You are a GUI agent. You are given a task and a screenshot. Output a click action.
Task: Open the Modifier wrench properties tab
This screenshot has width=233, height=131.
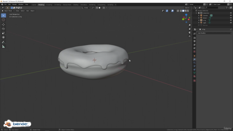[194, 59]
